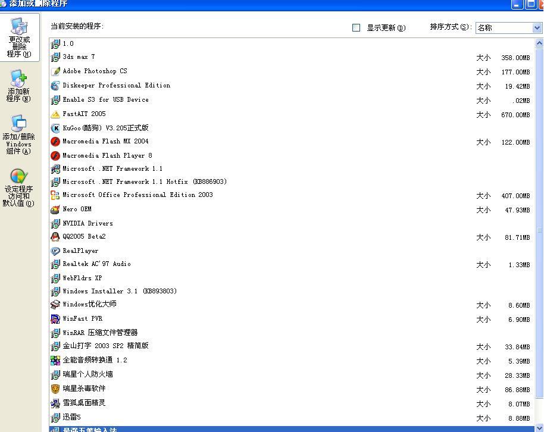Select the FastAIT 2005 entry
This screenshot has height=432, width=544.
pyautogui.click(x=292, y=114)
